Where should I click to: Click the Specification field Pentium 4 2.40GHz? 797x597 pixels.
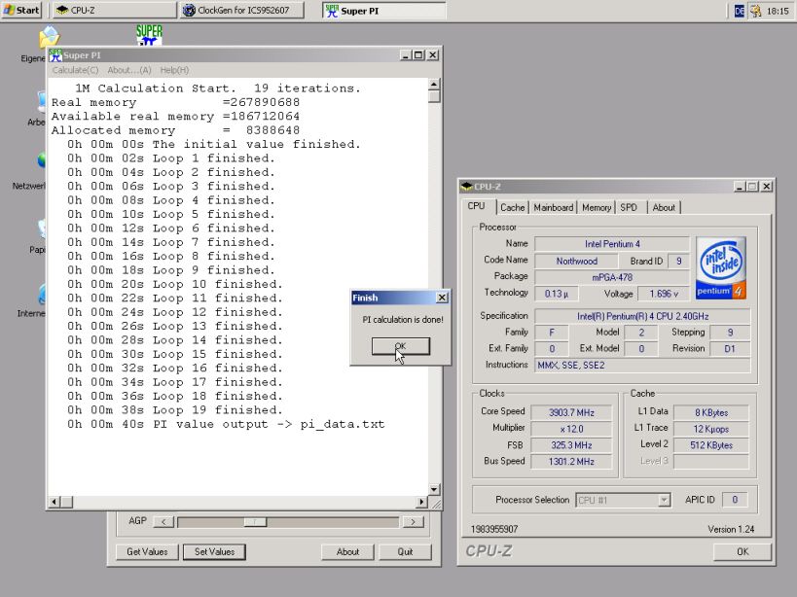(x=642, y=316)
